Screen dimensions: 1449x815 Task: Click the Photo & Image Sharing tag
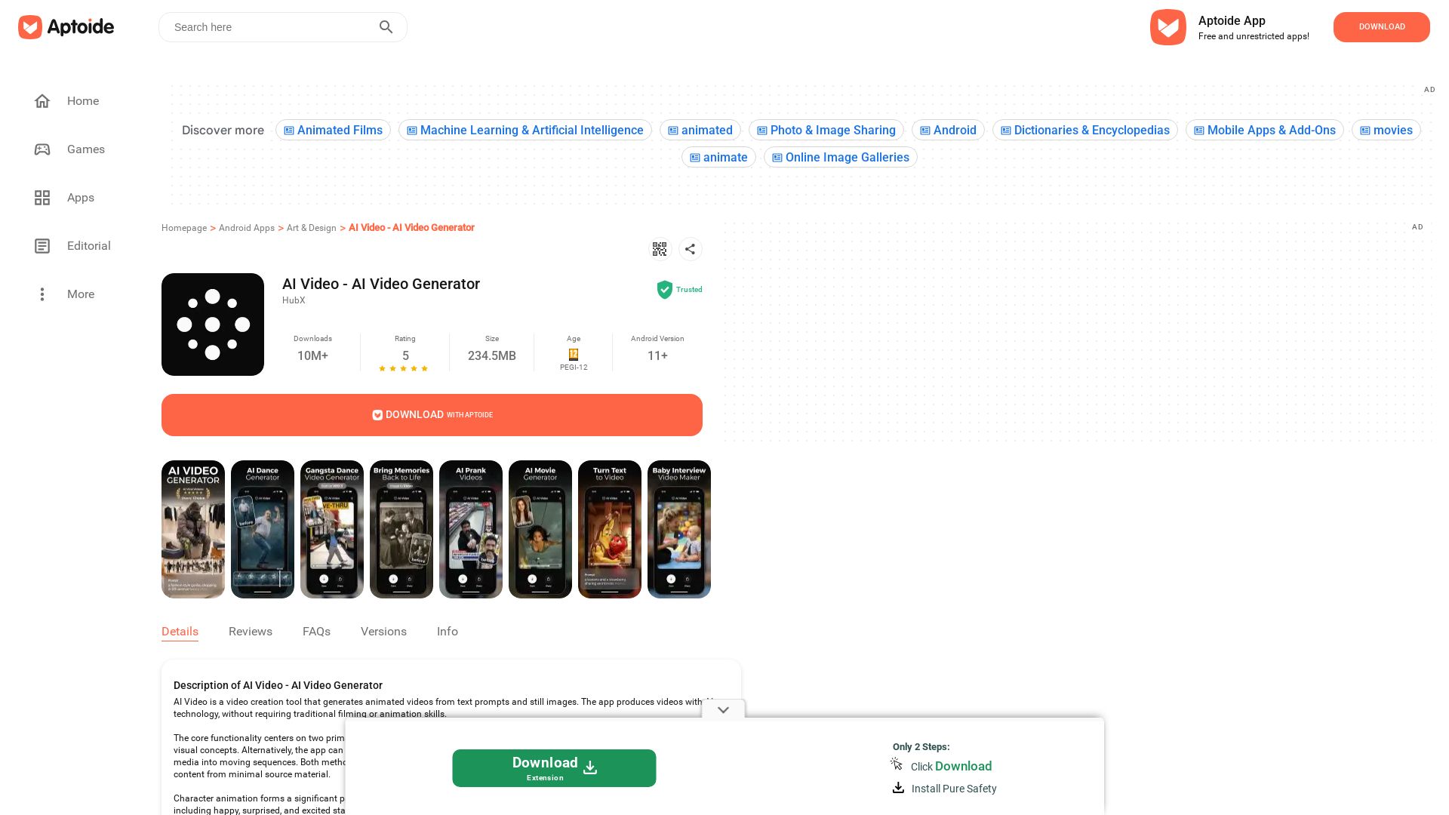pyautogui.click(x=826, y=131)
